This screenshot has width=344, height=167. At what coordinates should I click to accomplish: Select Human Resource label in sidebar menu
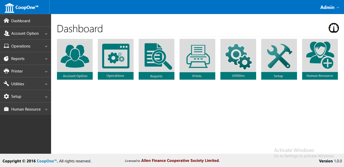point(26,109)
